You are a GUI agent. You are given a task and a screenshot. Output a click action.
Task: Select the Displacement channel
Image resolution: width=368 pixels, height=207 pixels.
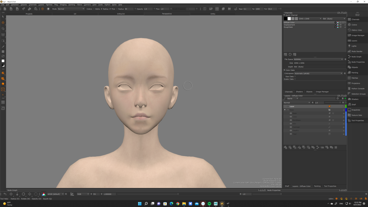(x=290, y=25)
